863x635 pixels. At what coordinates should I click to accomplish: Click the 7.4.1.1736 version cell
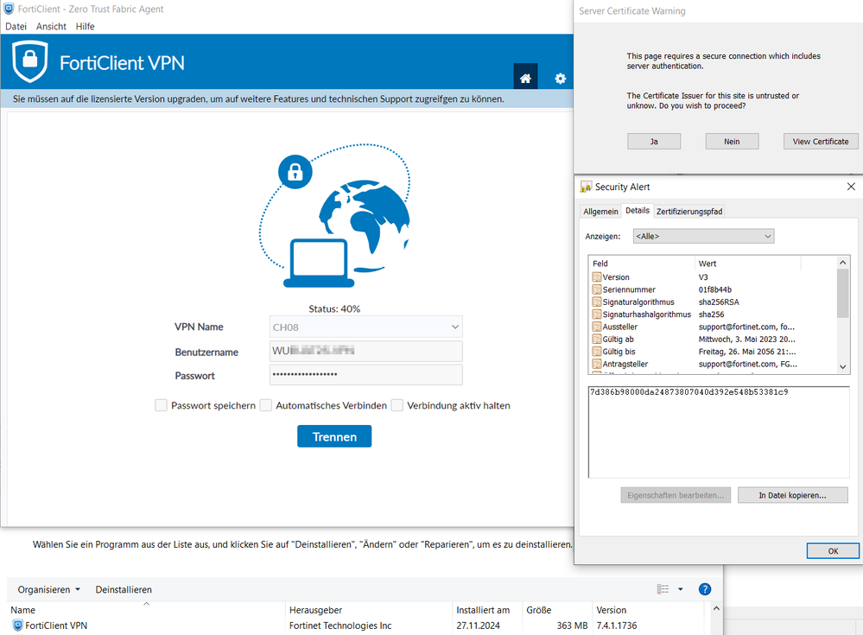pos(617,625)
